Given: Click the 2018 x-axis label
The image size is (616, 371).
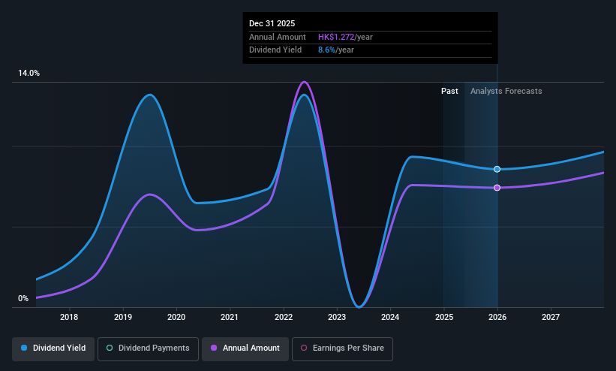Looking at the screenshot, I should 69,317.
